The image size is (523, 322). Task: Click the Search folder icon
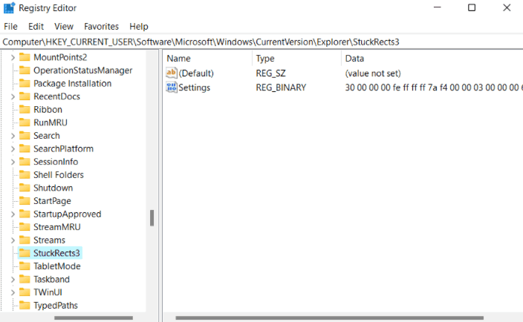click(x=25, y=136)
